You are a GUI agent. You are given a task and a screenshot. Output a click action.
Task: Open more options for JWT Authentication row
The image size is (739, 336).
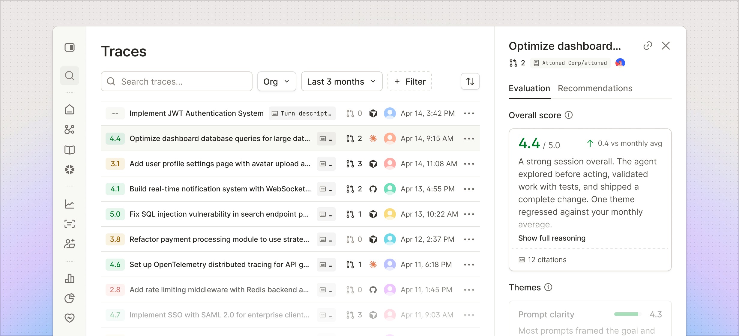pos(469,113)
